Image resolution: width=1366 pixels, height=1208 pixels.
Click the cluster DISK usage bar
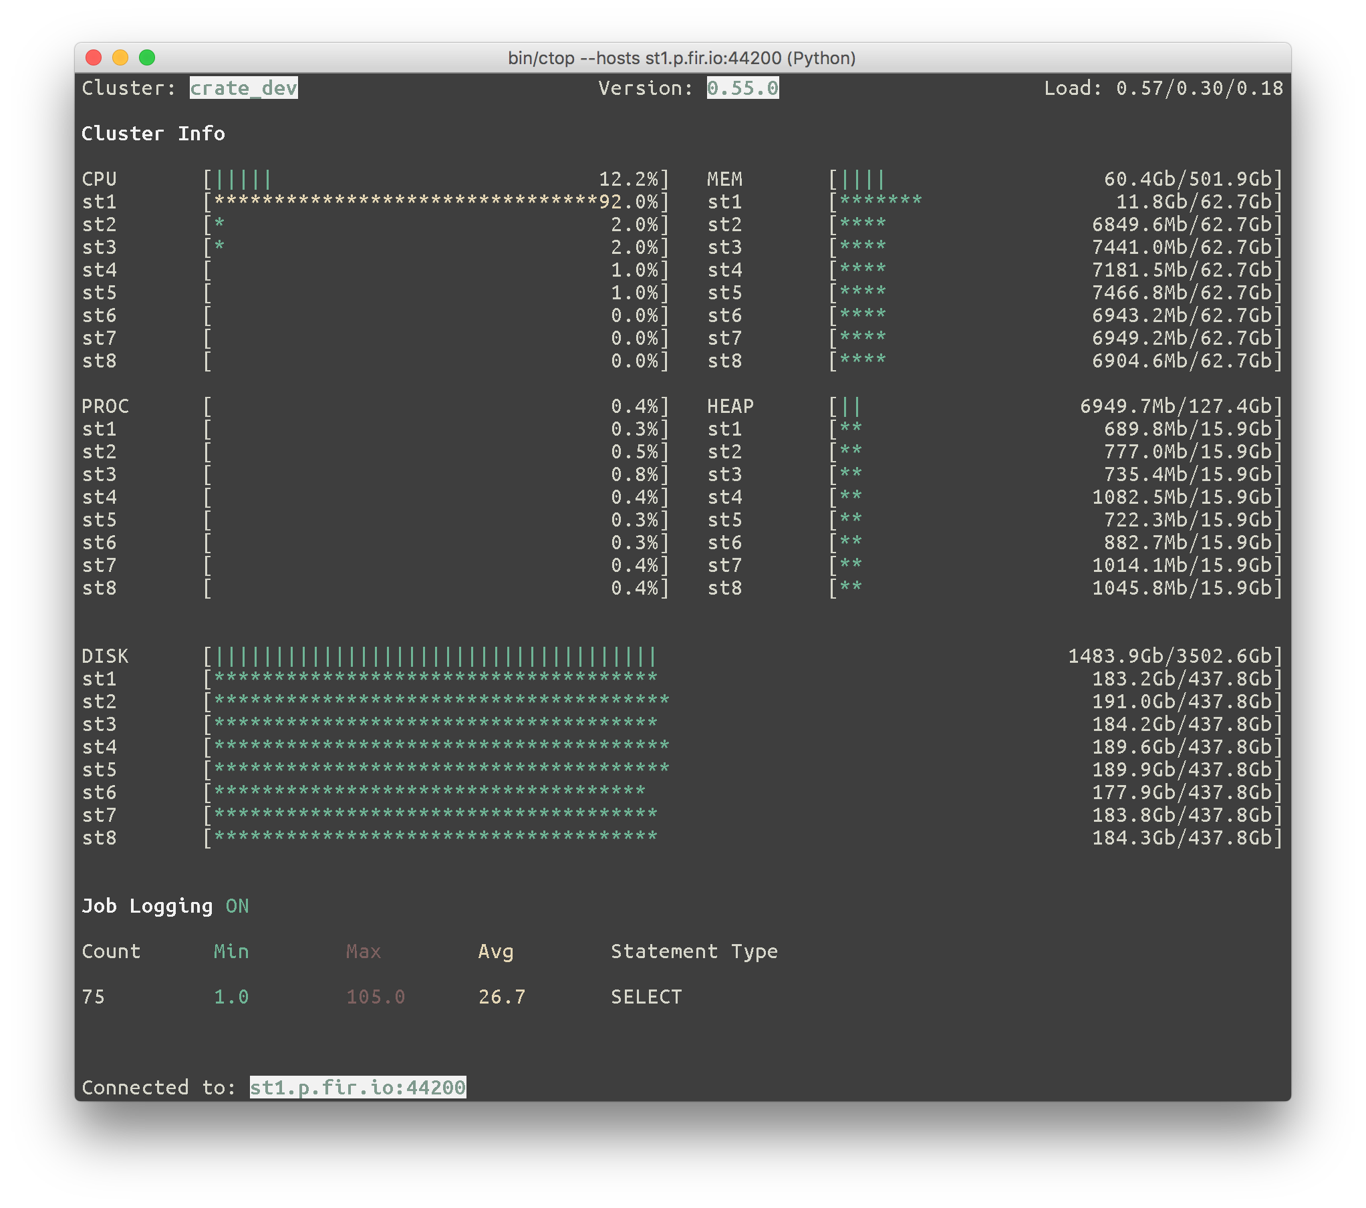pyautogui.click(x=434, y=656)
